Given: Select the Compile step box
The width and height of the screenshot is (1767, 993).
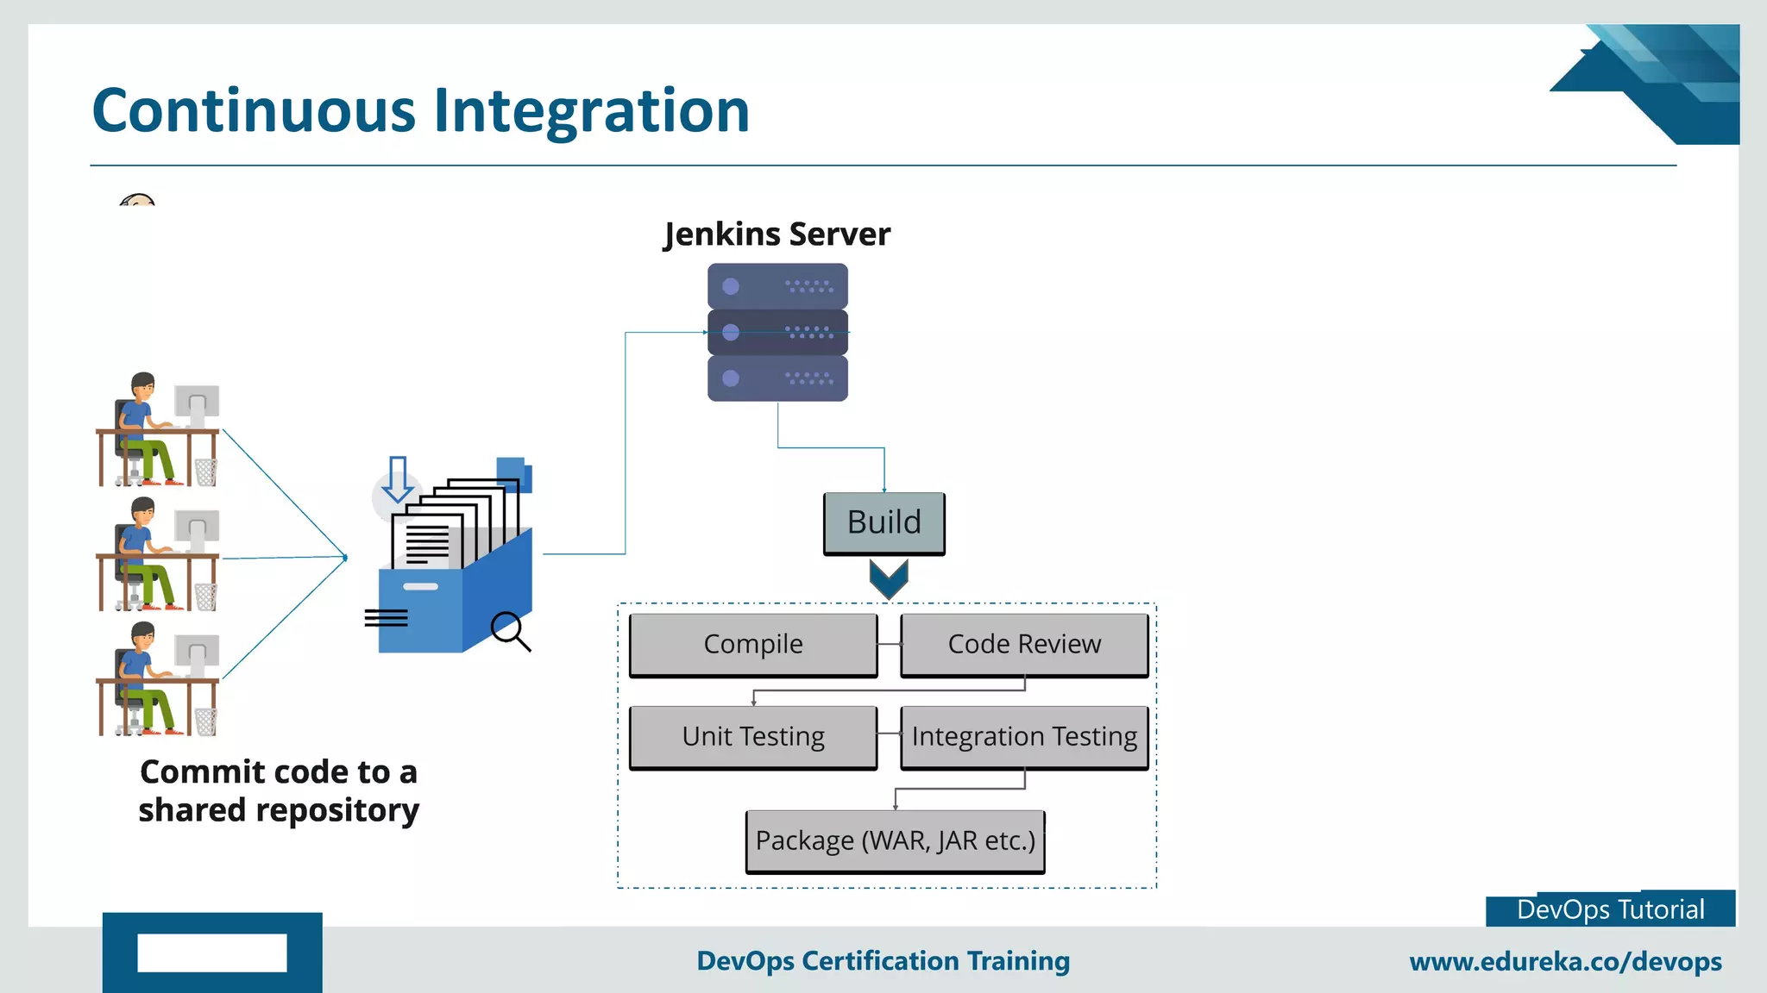Looking at the screenshot, I should pyautogui.click(x=753, y=644).
